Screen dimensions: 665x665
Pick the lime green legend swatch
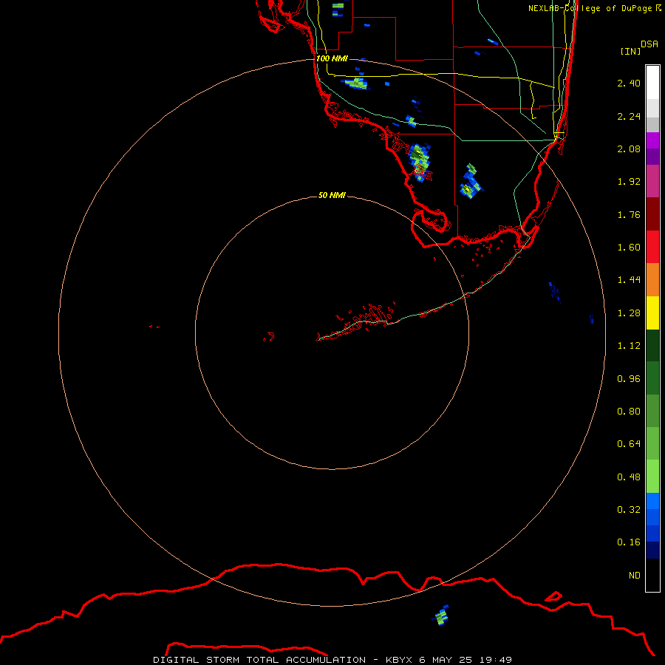(x=652, y=477)
